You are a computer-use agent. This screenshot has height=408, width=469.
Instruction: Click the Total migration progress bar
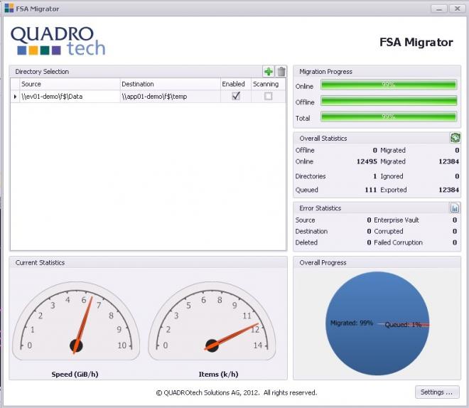coord(389,117)
